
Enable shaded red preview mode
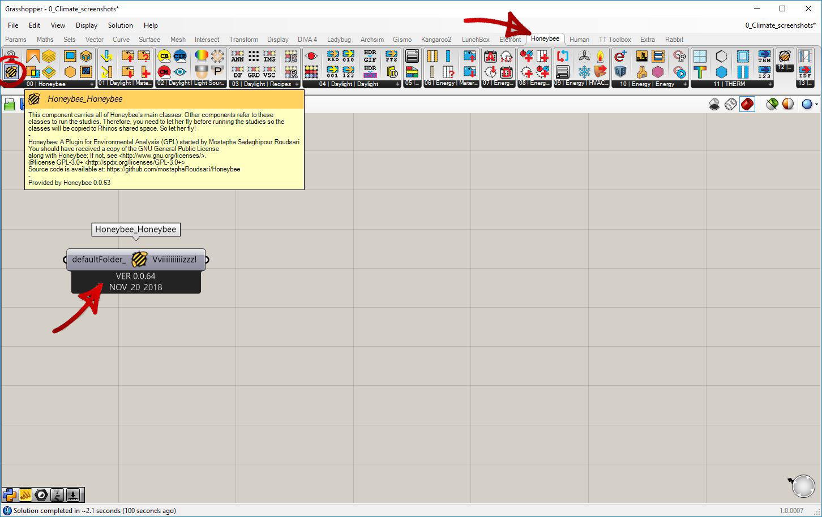click(747, 104)
